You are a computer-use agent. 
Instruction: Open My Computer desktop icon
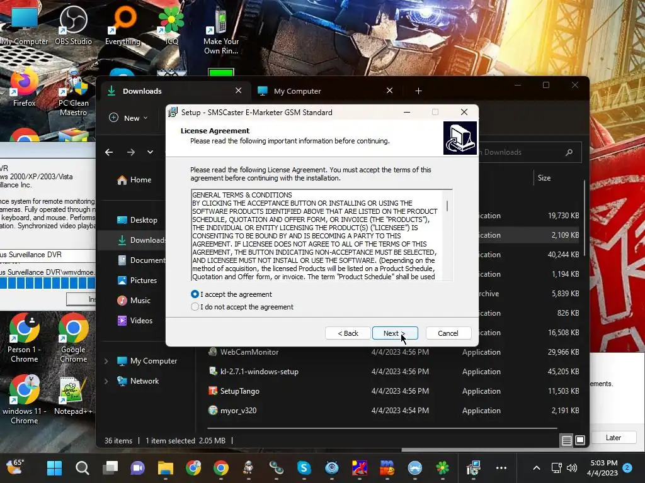coord(25,26)
